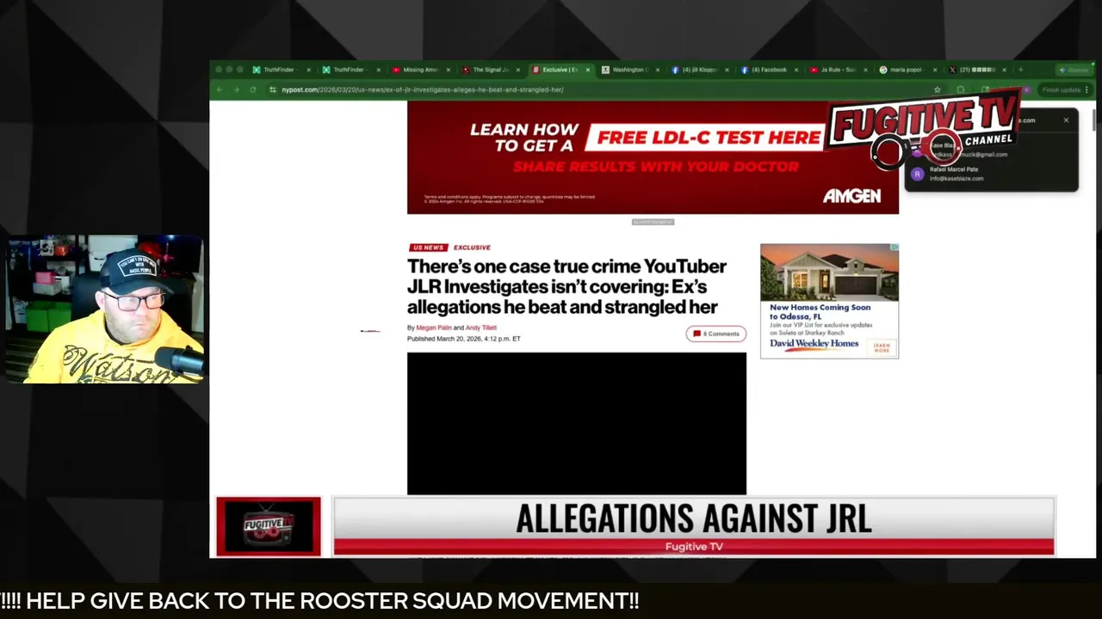Go back using the browser back arrow
1102x619 pixels.
[x=220, y=89]
